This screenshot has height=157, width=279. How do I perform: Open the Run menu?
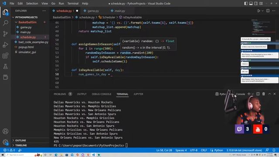coord(61,3)
